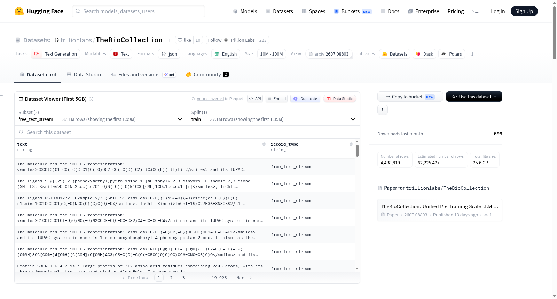Image resolution: width=557 pixels, height=299 pixels.
Task: Open Docs in top navigation
Action: tap(390, 11)
